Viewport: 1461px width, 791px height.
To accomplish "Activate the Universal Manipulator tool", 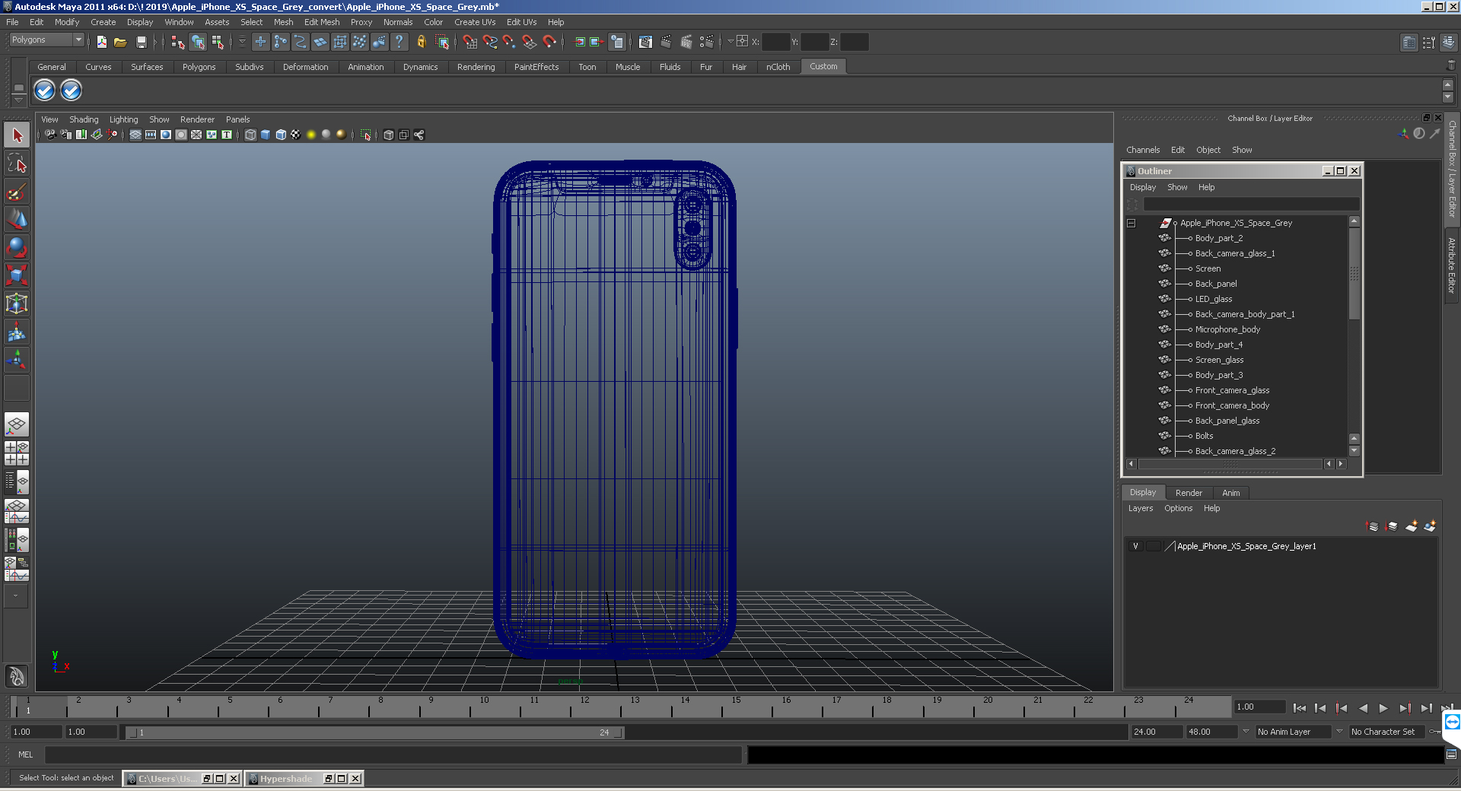I will click(x=17, y=303).
